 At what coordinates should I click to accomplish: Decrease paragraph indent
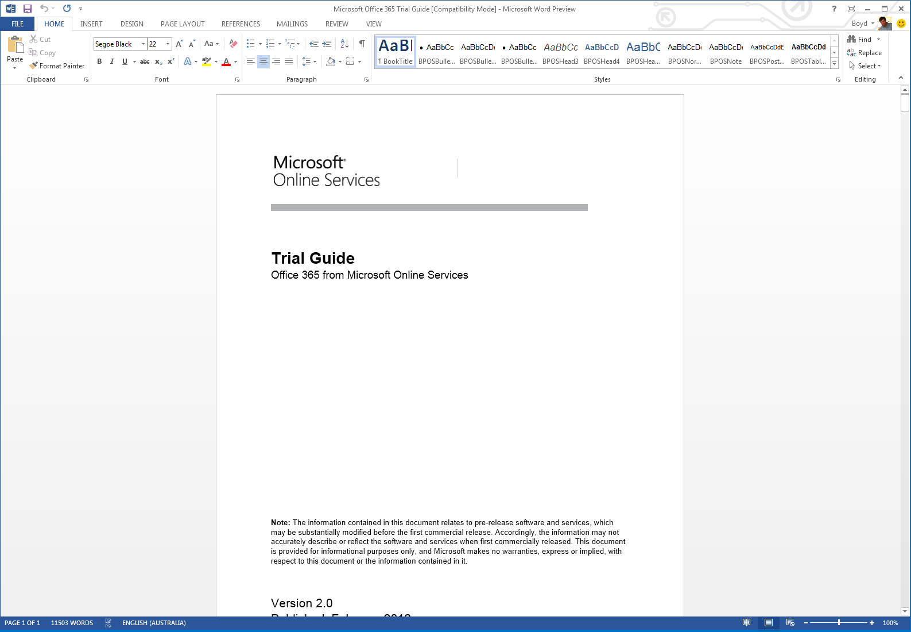314,44
